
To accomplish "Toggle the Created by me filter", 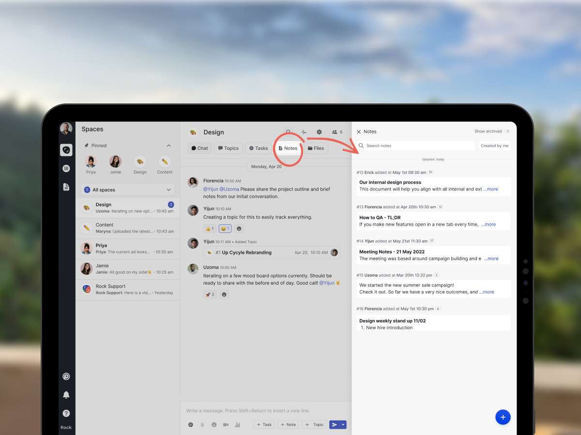I will (494, 145).
